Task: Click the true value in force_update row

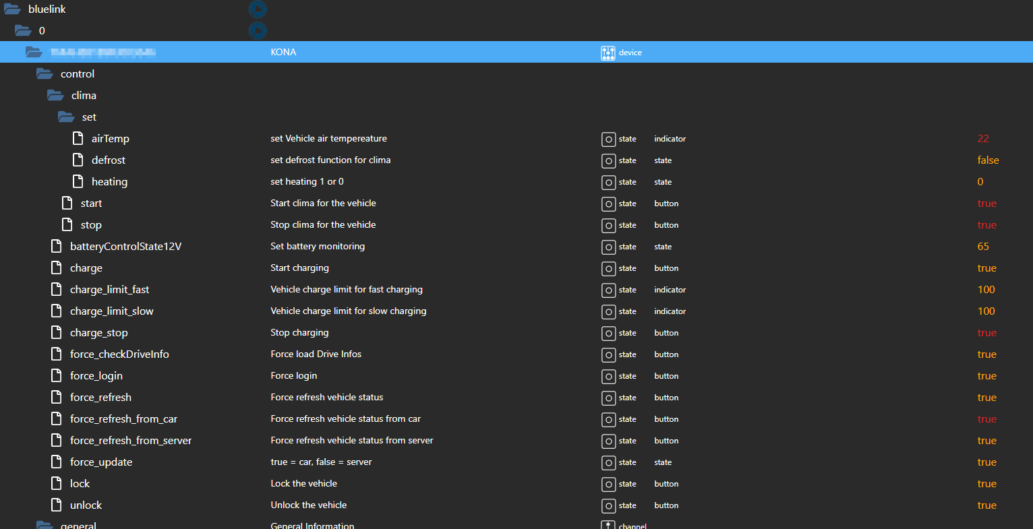Action: [987, 462]
